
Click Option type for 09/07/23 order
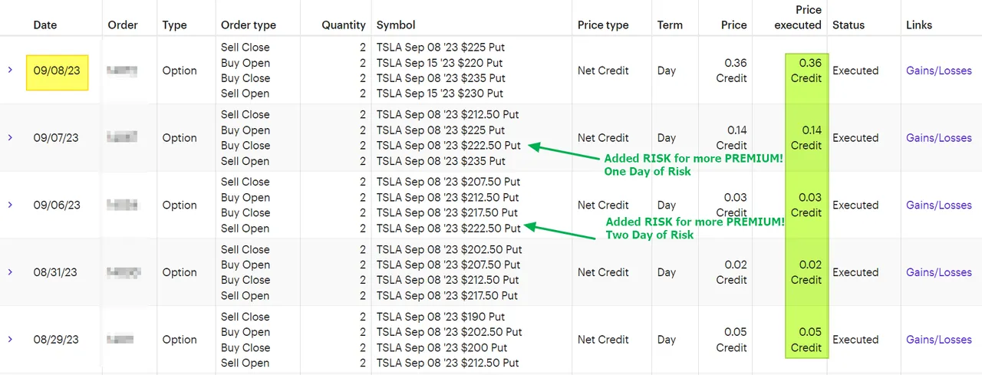tap(180, 138)
